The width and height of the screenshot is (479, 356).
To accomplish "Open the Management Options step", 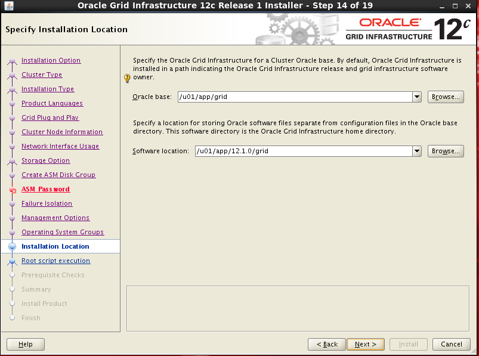I will tap(55, 218).
